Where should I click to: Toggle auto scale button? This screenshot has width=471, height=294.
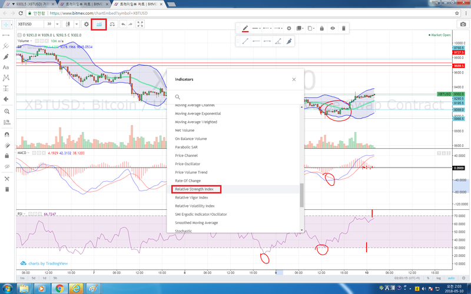(451, 278)
